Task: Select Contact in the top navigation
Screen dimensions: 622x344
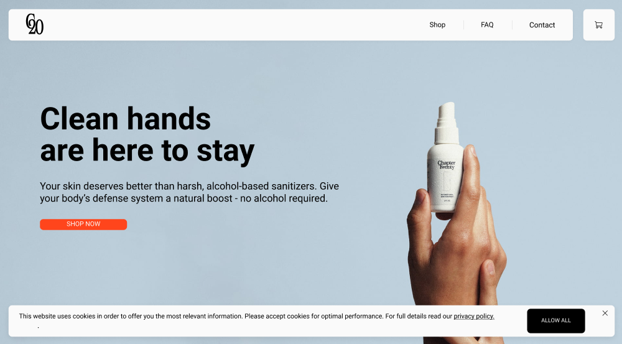Action: coord(542,25)
